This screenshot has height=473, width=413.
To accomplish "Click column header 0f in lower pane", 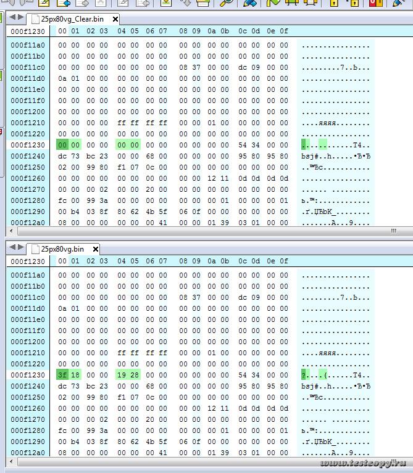I will coord(283,261).
